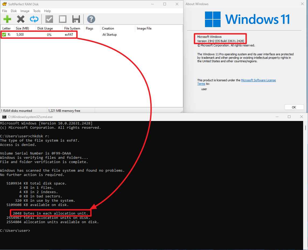Click '5109934 KB total disk space' line
The height and width of the screenshot is (250, 308).
click(x=37, y=183)
